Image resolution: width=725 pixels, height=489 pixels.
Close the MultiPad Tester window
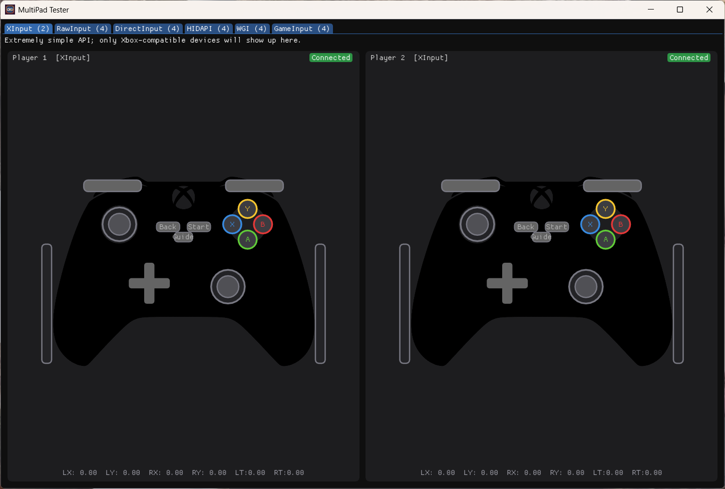click(x=709, y=10)
